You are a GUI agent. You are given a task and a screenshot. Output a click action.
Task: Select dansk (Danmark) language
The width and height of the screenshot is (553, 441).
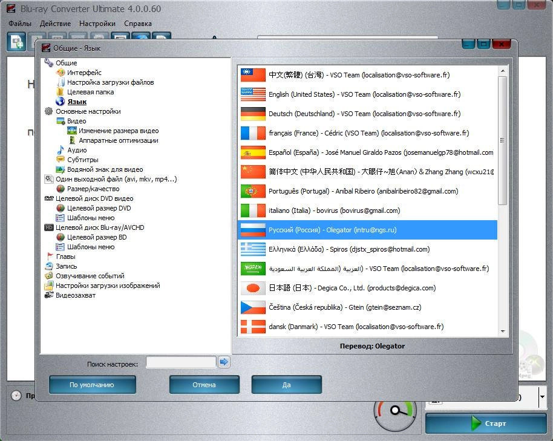367,327
